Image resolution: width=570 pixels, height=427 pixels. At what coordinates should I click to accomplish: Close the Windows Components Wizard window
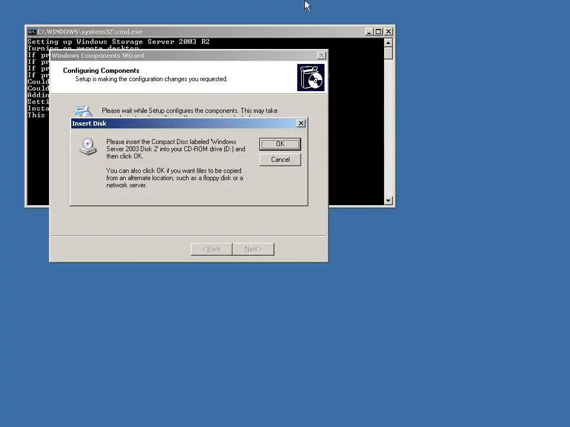(321, 56)
